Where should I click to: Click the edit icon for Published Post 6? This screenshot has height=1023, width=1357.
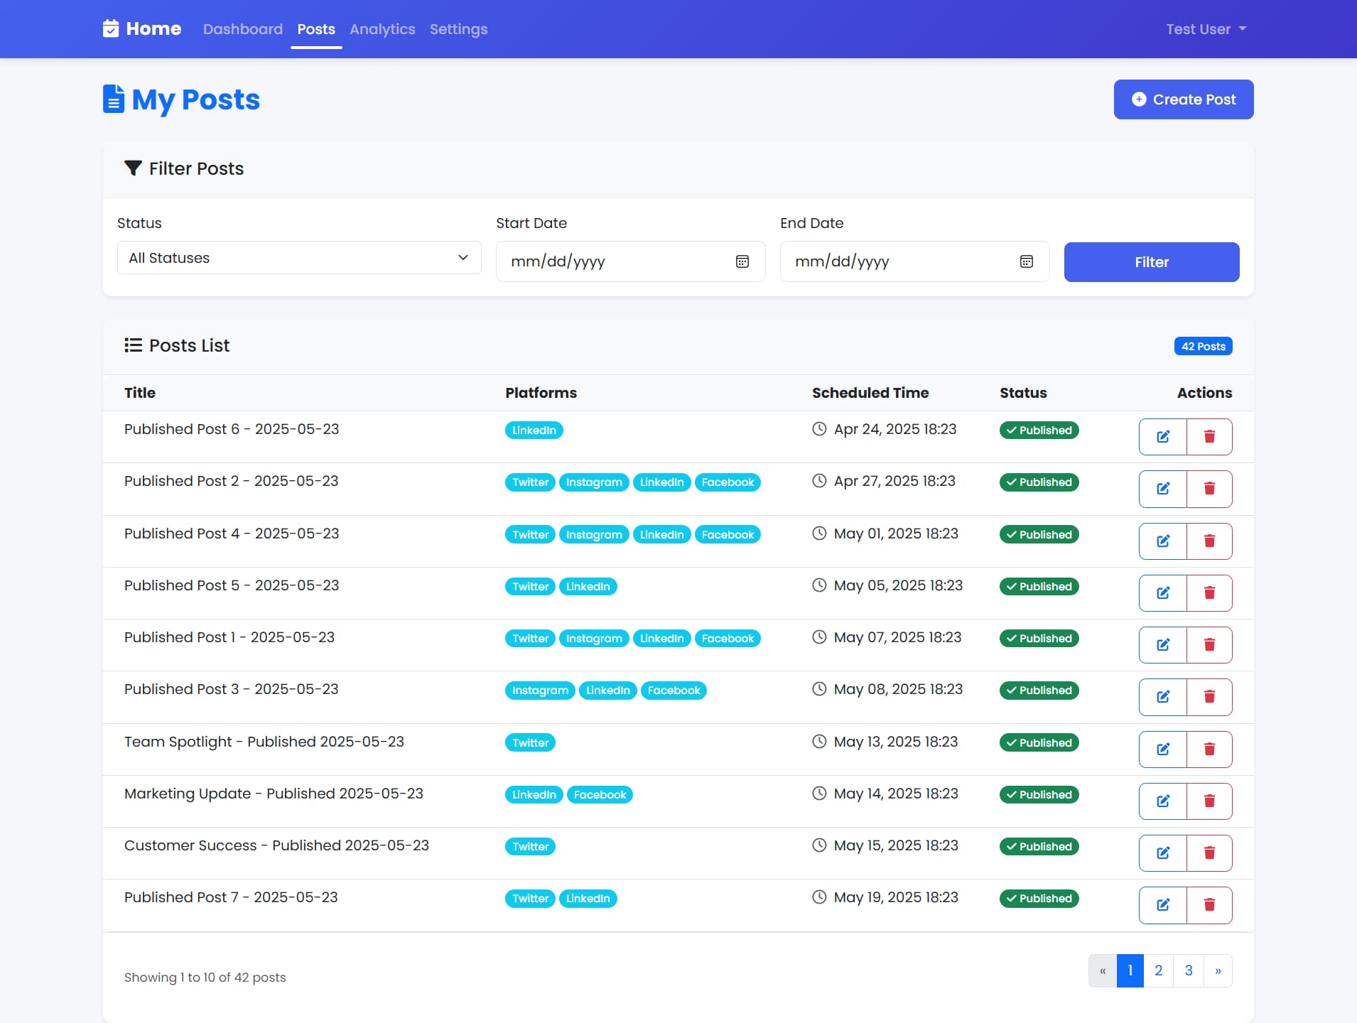[1162, 436]
